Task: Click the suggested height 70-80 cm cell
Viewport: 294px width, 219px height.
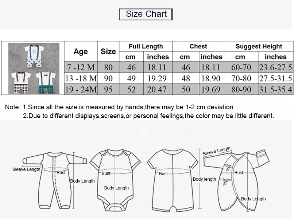Action: (241, 78)
